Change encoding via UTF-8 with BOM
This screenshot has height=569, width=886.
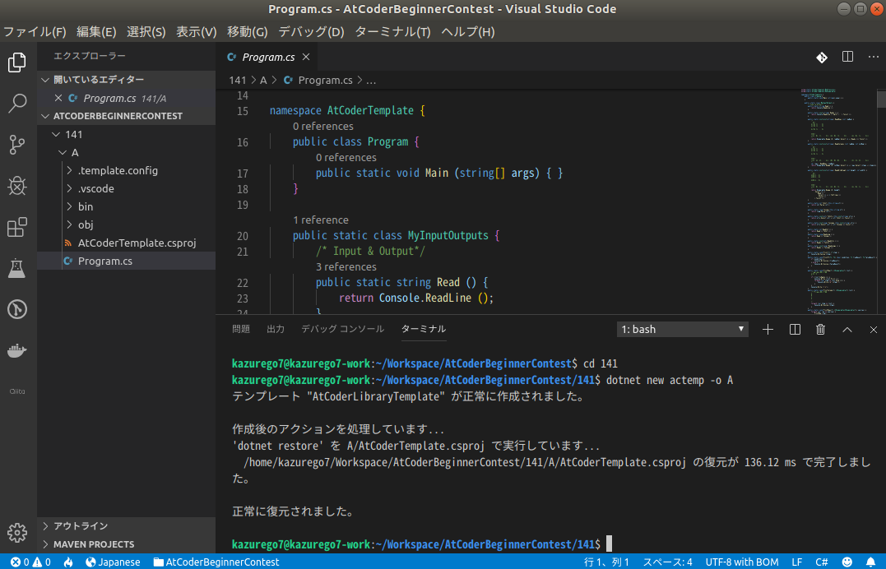742,562
